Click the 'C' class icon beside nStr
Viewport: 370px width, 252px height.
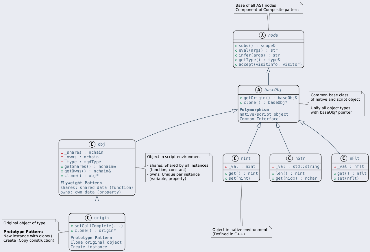click(x=289, y=158)
